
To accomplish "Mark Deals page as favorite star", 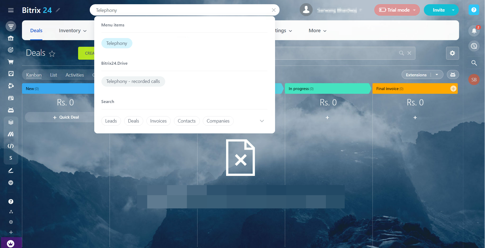I will point(52,54).
